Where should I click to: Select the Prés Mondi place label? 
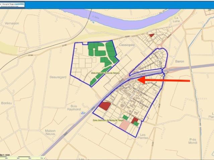pyautogui.click(x=193, y=141)
